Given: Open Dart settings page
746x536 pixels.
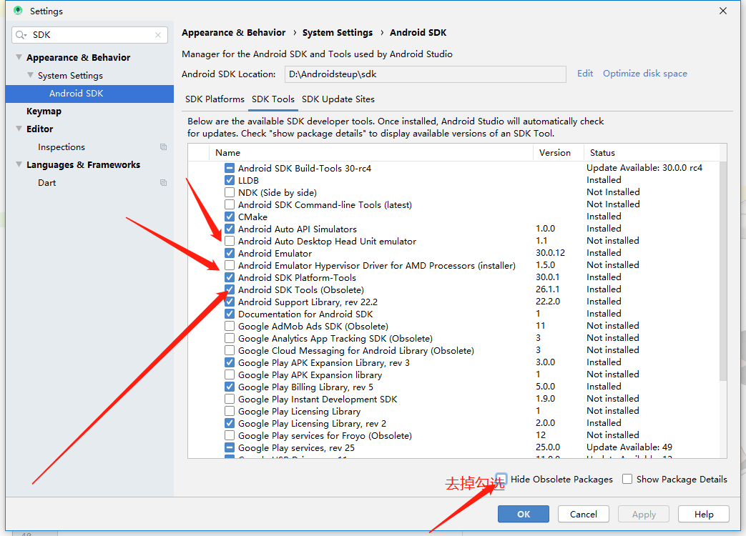Looking at the screenshot, I should (46, 182).
